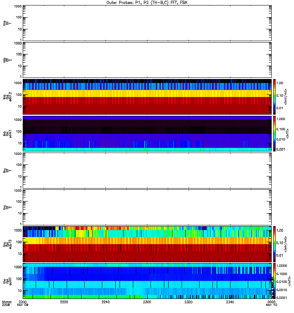Click the '1000' y-axis tick of thc fff 1

[x=18, y=154]
